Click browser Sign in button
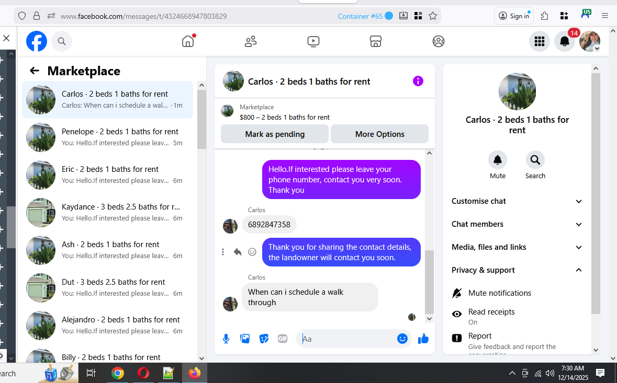The height and width of the screenshot is (383, 617). [x=514, y=16]
